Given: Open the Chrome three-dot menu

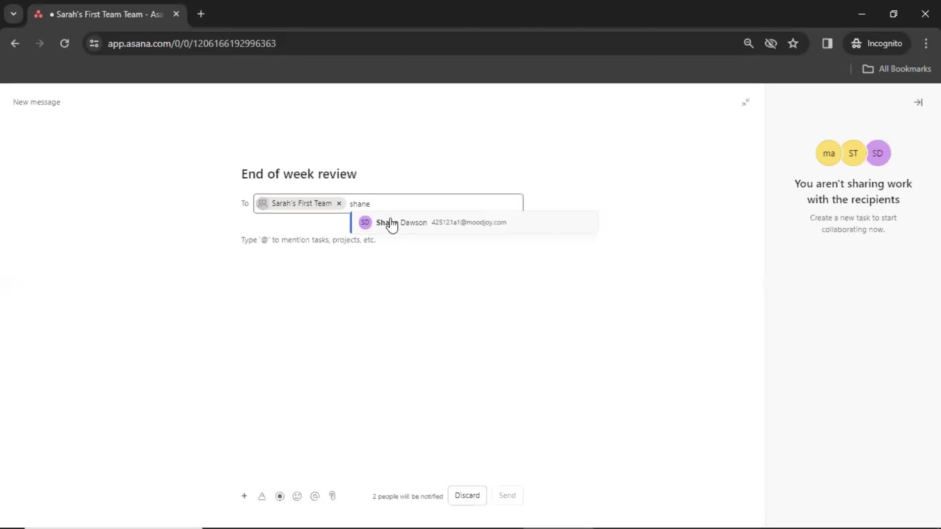Looking at the screenshot, I should point(926,44).
